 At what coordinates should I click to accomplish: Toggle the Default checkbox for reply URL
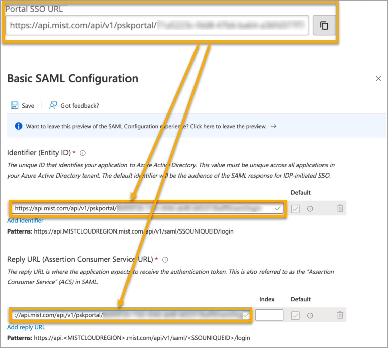(x=295, y=315)
